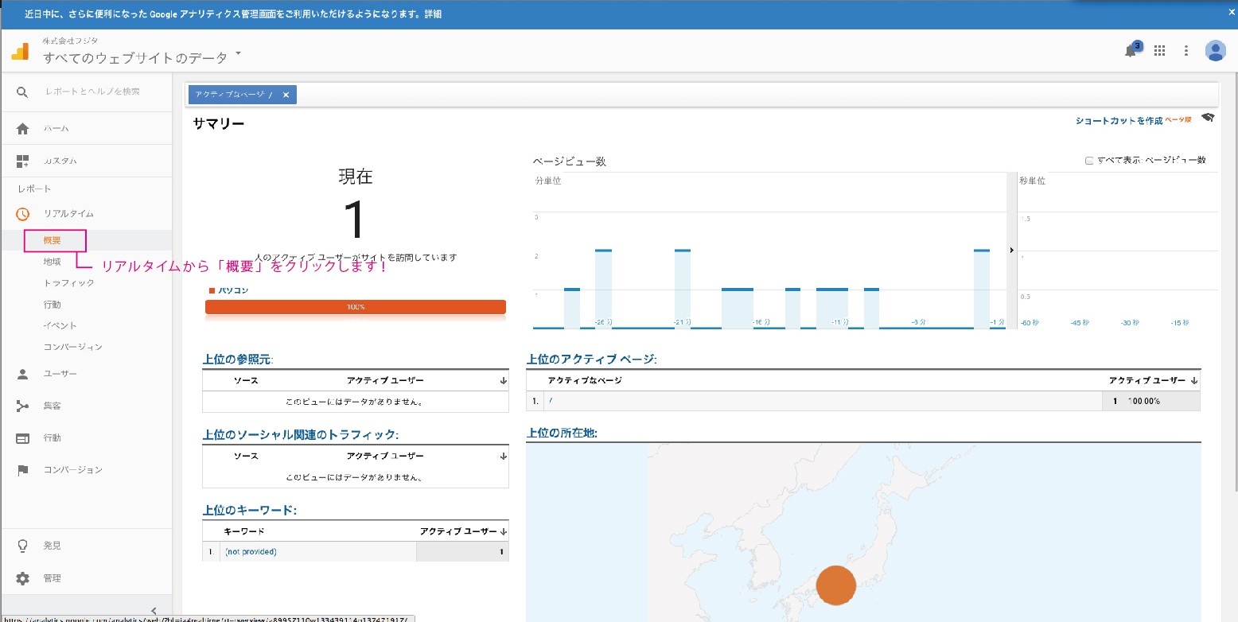Click the Google Analytics logo
This screenshot has height=622, width=1238.
click(20, 52)
